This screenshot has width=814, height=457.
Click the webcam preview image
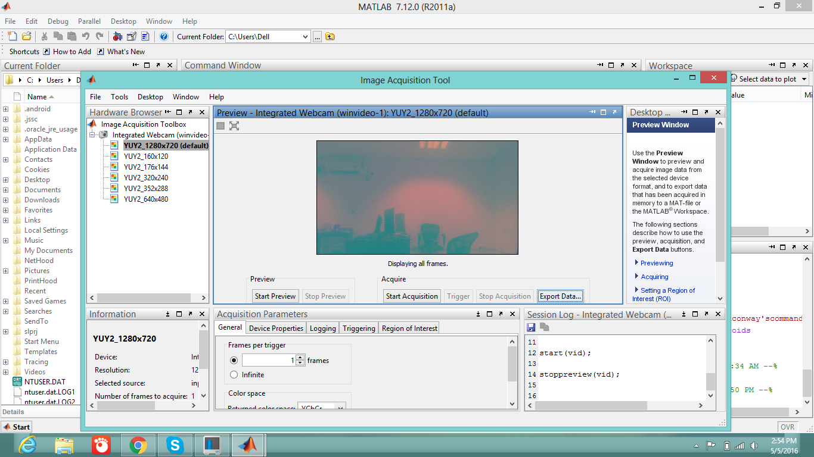(417, 198)
